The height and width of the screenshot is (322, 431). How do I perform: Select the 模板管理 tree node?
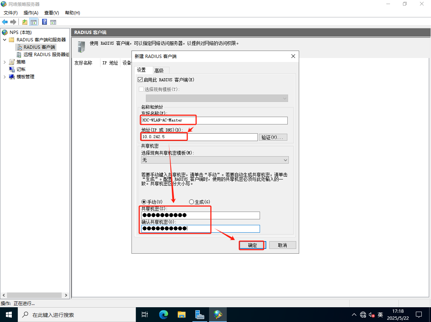pyautogui.click(x=25, y=77)
